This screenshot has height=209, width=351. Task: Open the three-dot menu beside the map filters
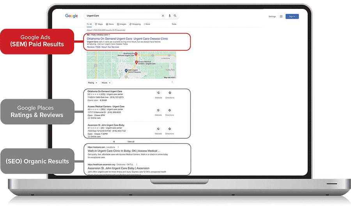[172, 82]
